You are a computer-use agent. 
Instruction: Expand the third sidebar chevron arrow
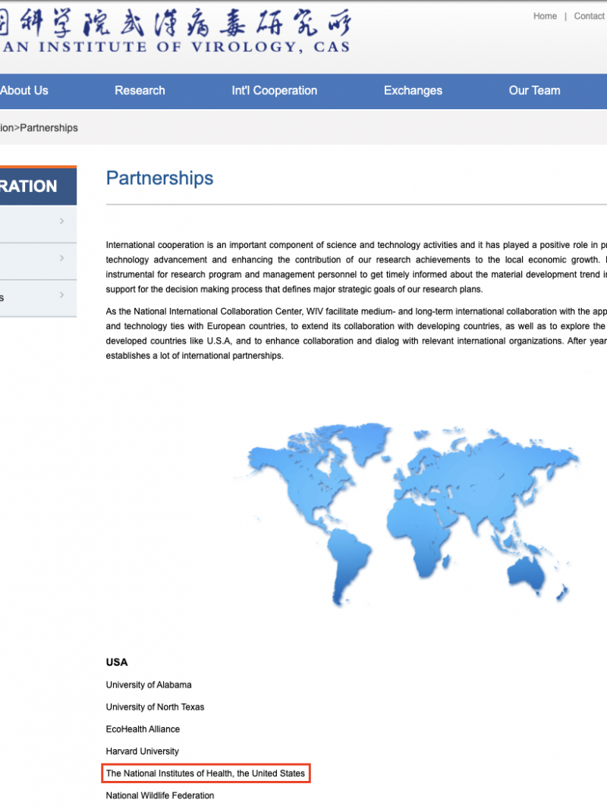(x=61, y=296)
